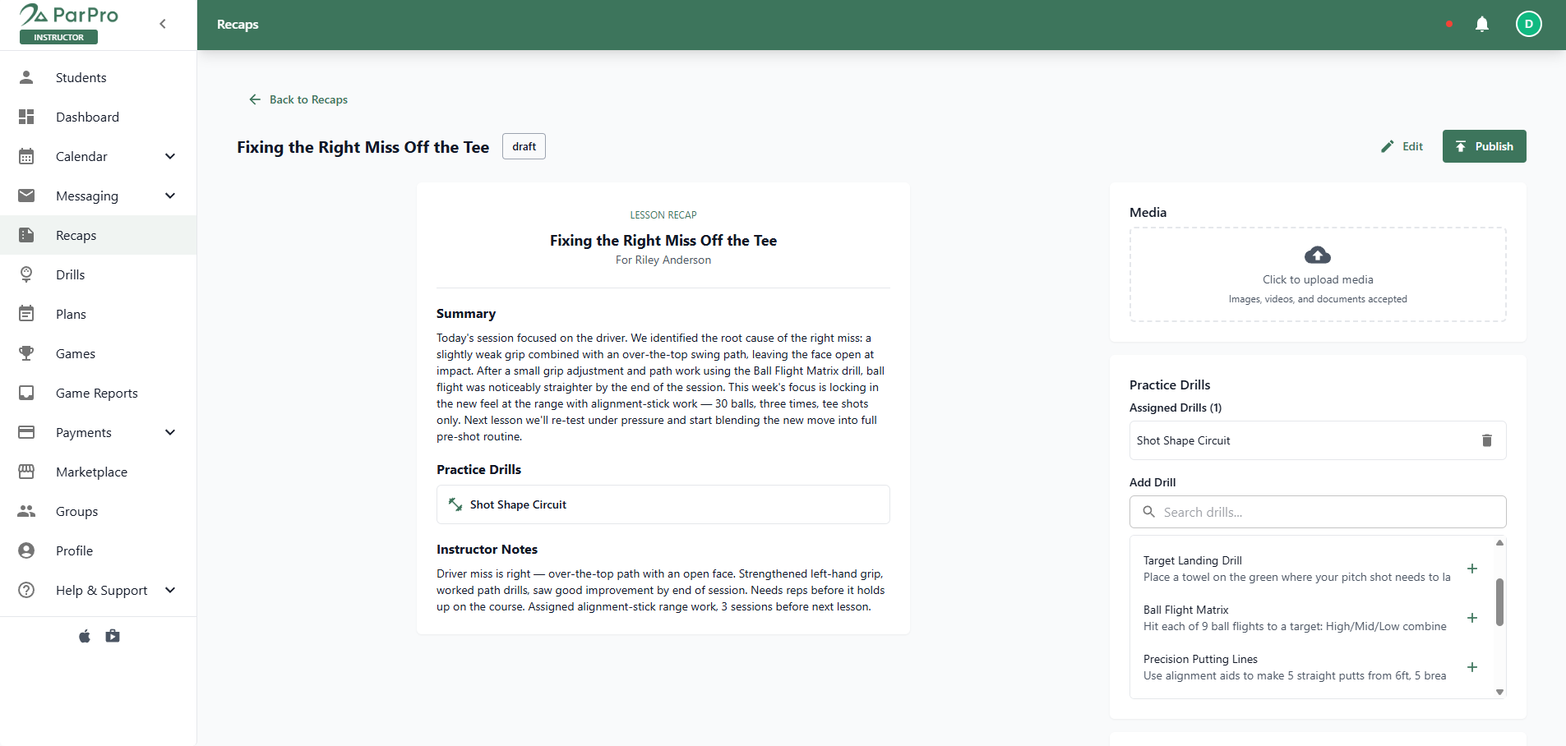Click the Dashboard grid icon
The height and width of the screenshot is (746, 1566).
click(26, 117)
